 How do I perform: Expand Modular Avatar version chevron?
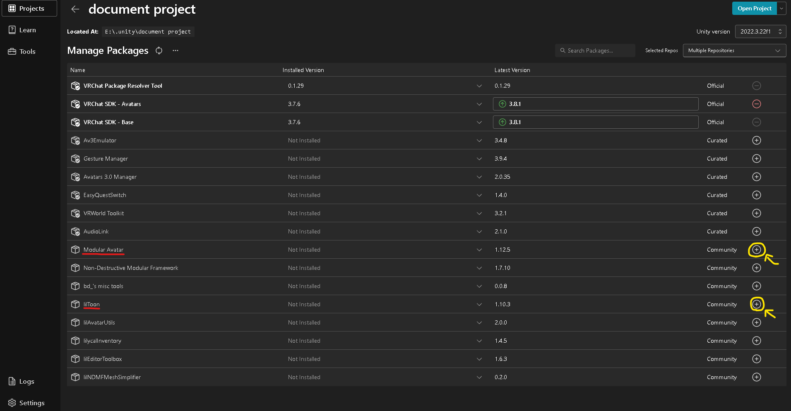479,250
